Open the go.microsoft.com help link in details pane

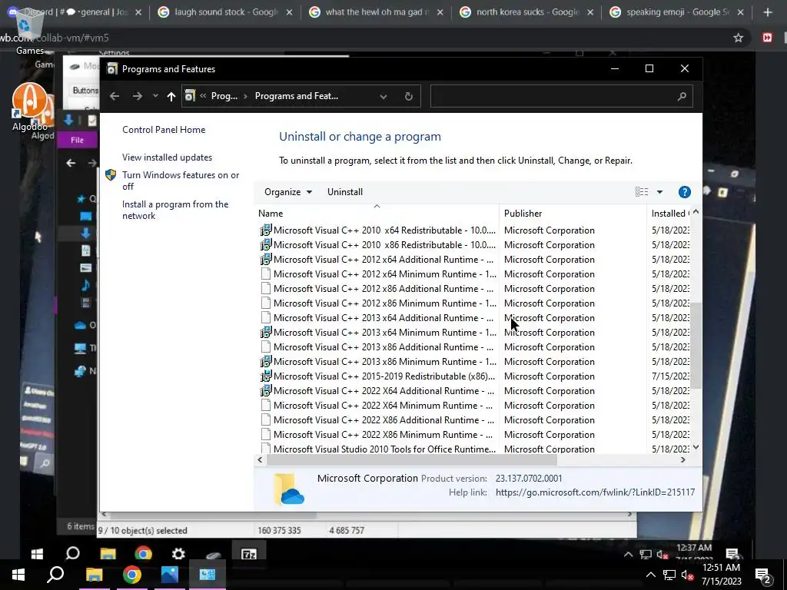tap(596, 492)
